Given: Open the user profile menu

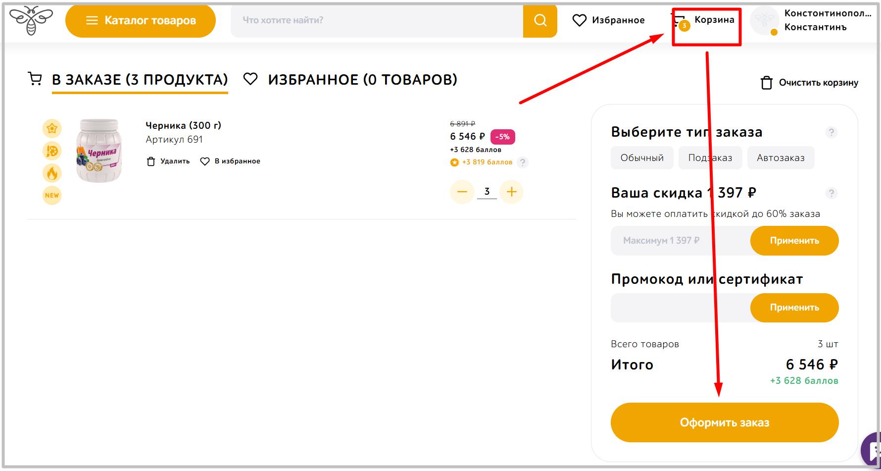Looking at the screenshot, I should pos(812,21).
